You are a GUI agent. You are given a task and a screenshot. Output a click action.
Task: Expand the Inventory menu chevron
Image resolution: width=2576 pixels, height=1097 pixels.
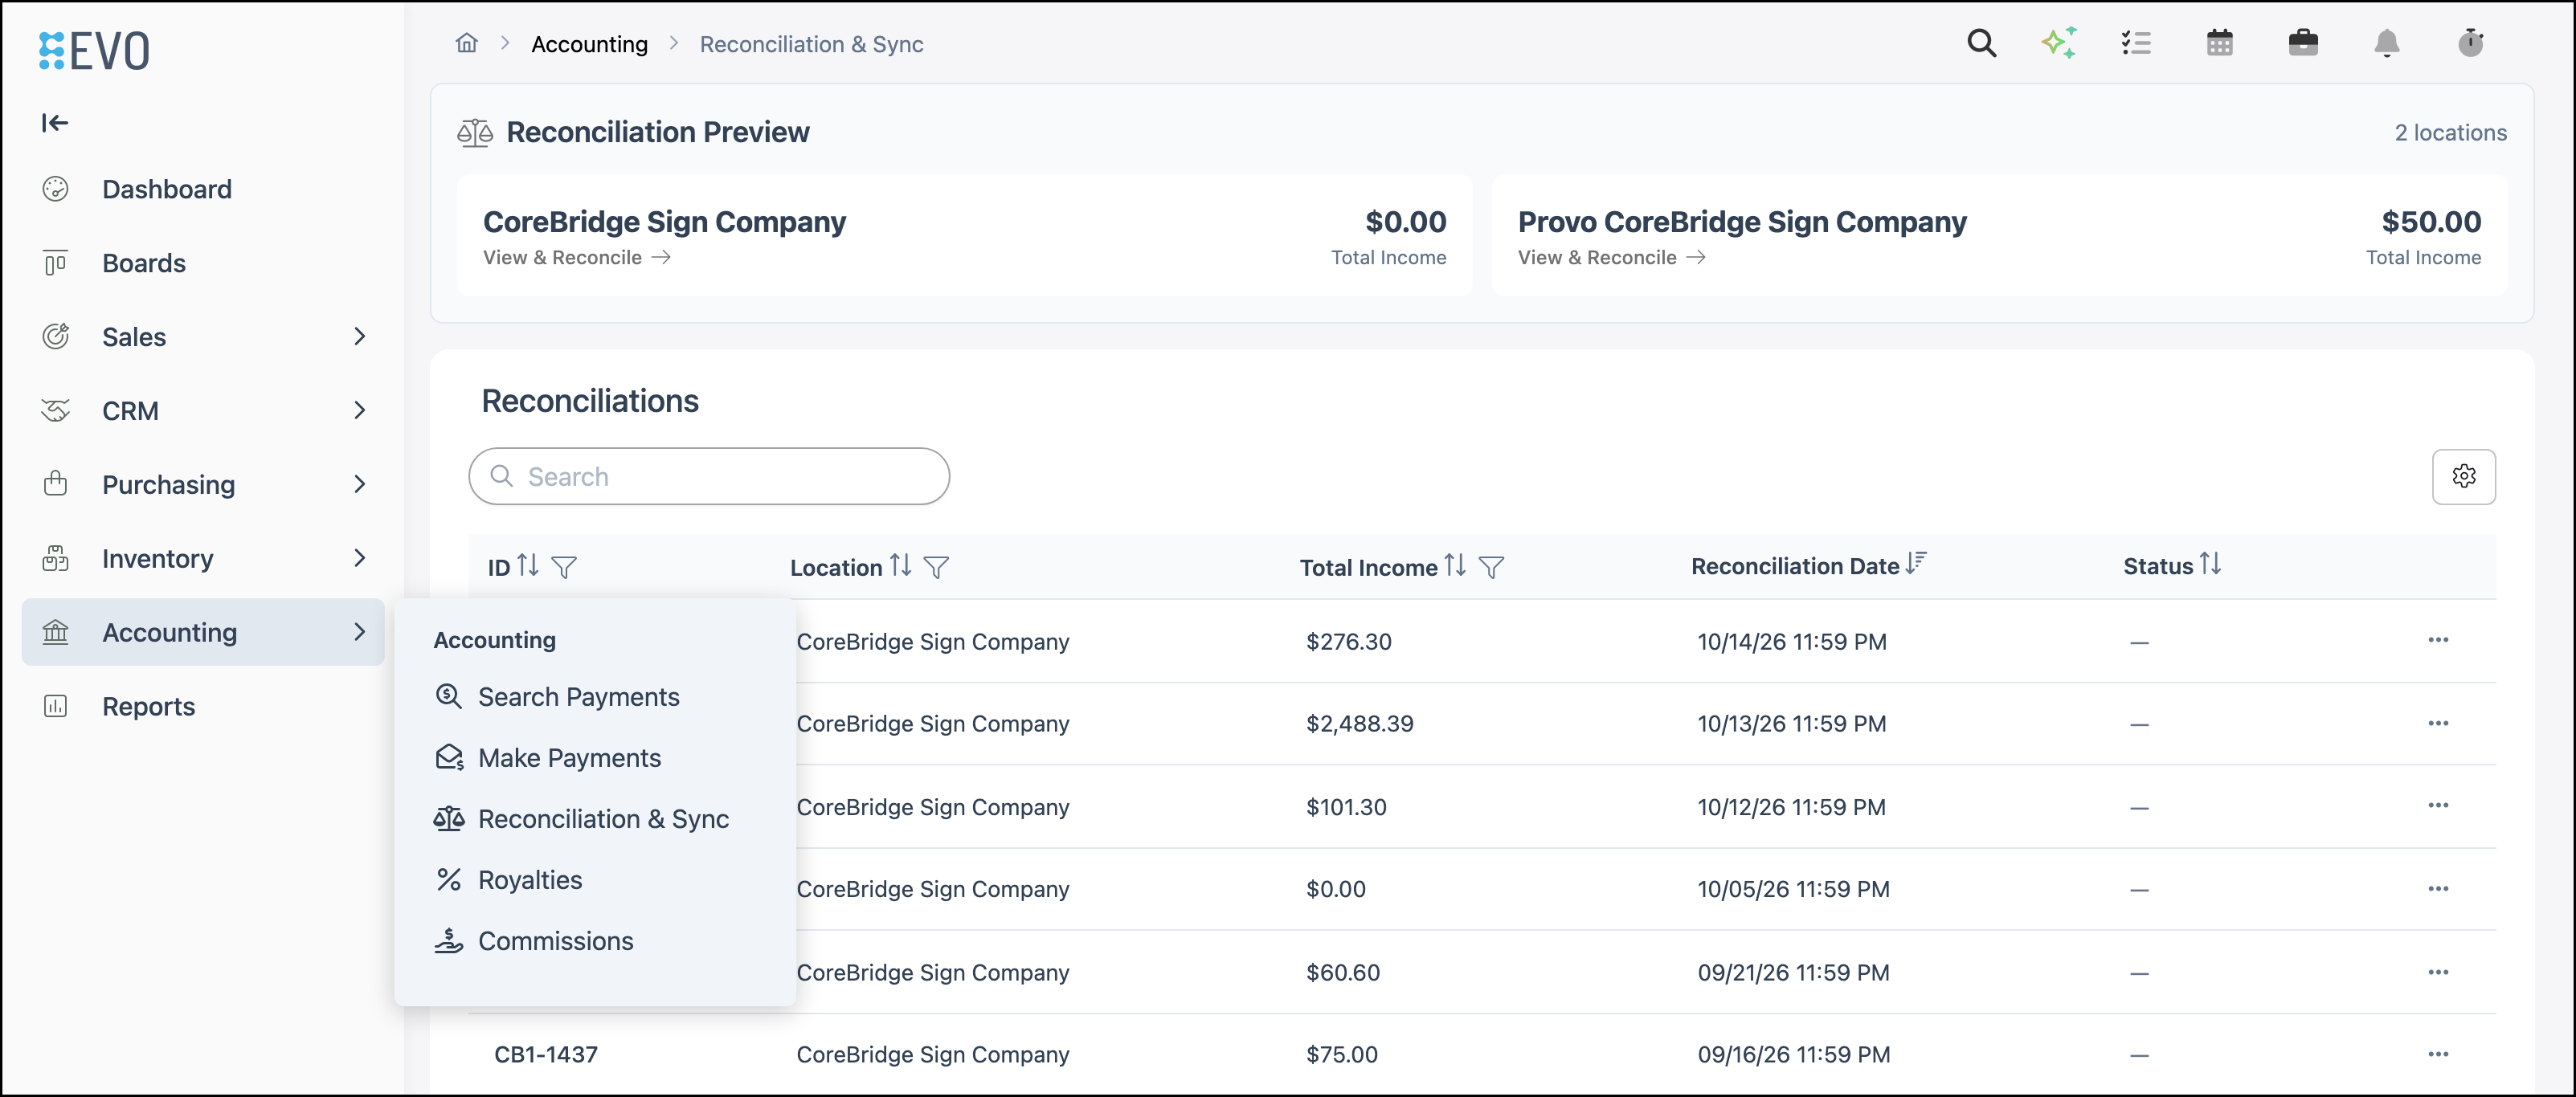[x=360, y=558]
